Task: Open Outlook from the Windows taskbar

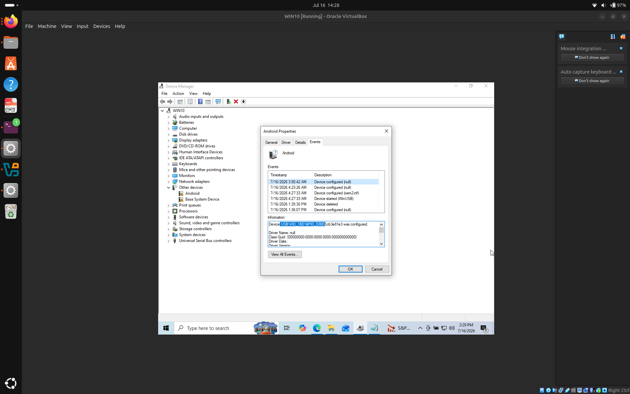Action: tap(346, 328)
